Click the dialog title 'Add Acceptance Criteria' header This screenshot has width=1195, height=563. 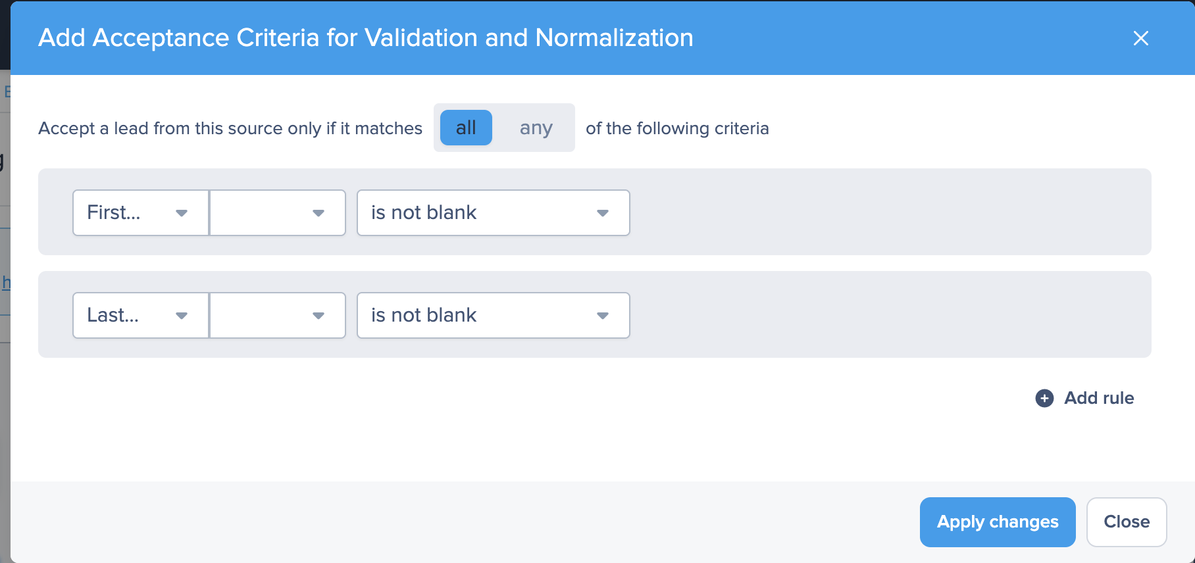[365, 38]
